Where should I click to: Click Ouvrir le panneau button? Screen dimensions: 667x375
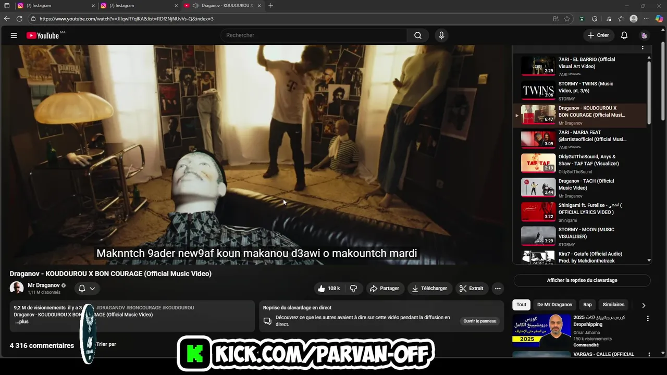(480, 321)
